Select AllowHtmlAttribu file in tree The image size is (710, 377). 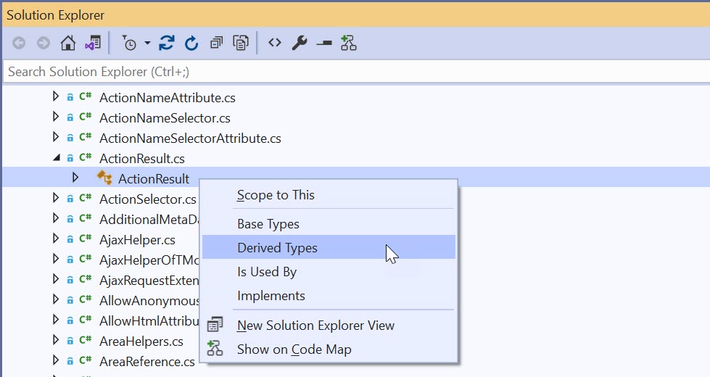tap(149, 321)
